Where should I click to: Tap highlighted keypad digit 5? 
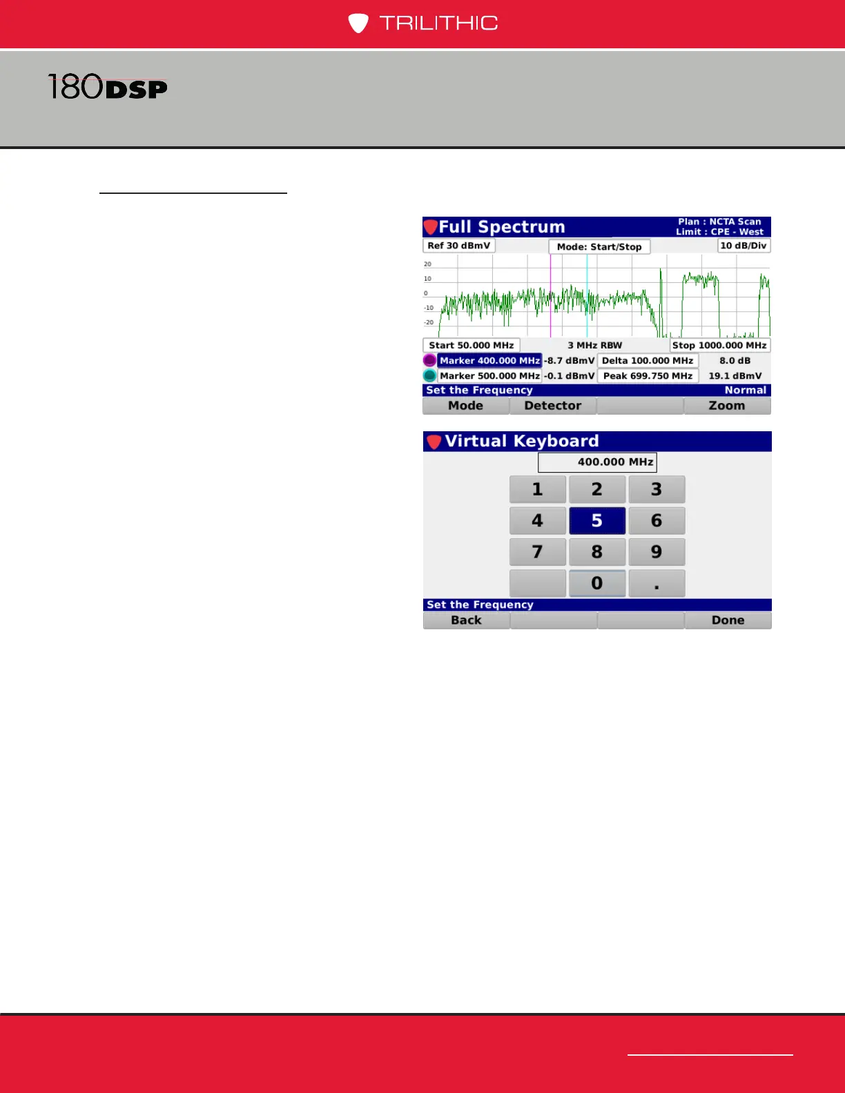597,520
